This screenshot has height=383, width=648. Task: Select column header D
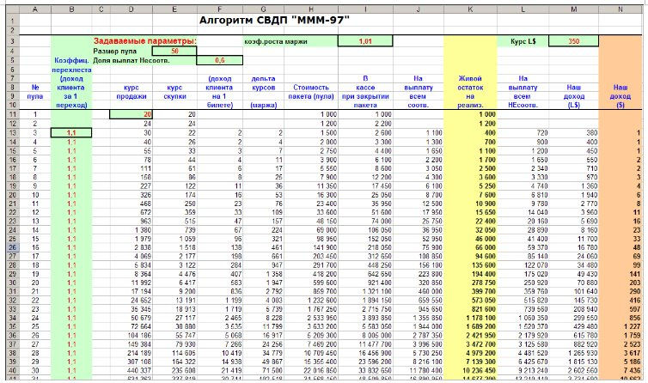click(x=131, y=9)
